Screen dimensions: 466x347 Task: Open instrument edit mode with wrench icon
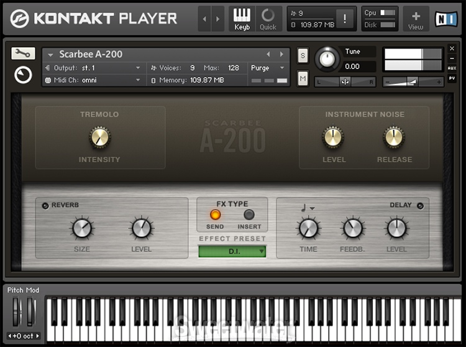[x=23, y=53]
